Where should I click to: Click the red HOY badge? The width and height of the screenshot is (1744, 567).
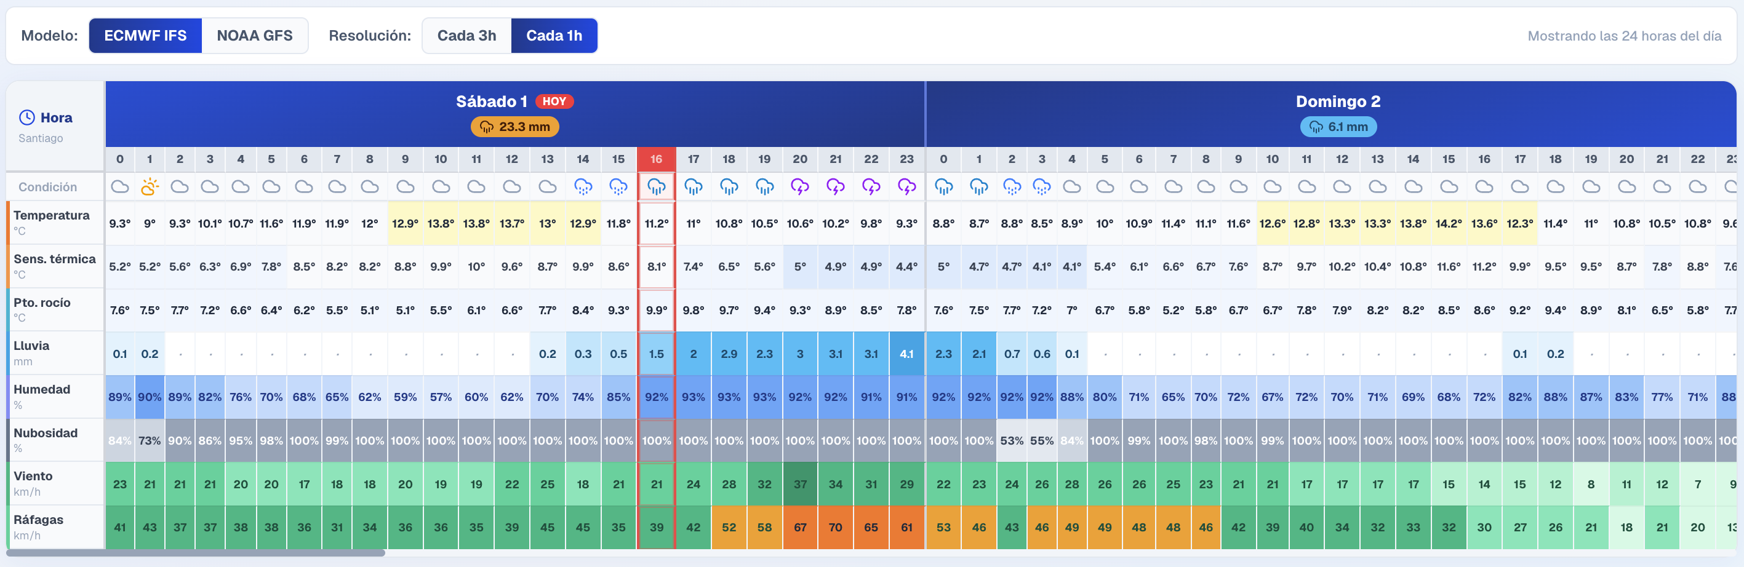pyautogui.click(x=554, y=101)
